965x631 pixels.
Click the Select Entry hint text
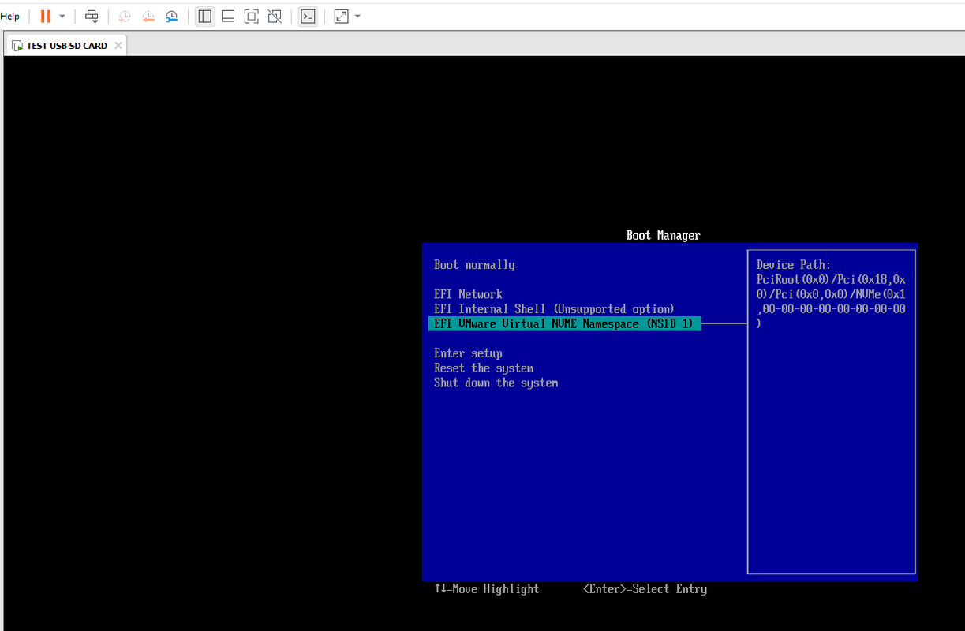coord(645,589)
